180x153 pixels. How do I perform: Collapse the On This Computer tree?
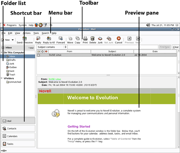click(2, 52)
